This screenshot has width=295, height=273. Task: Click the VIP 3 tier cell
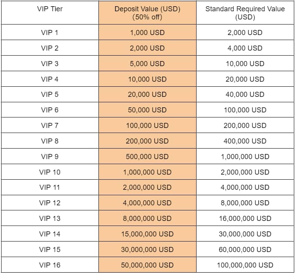[x=49, y=63]
